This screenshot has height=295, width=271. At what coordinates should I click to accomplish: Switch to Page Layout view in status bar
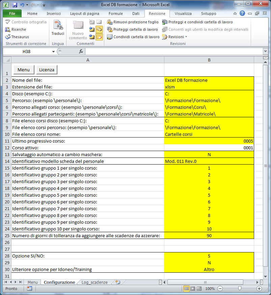(192, 289)
